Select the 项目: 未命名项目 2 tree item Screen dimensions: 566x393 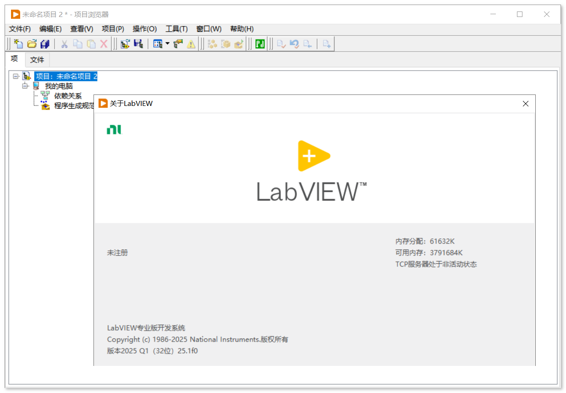[66, 77]
